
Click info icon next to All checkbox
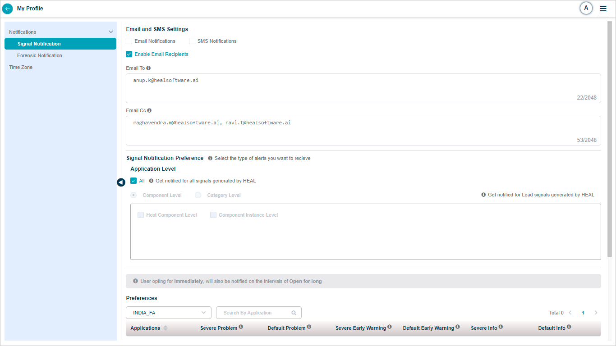click(151, 181)
